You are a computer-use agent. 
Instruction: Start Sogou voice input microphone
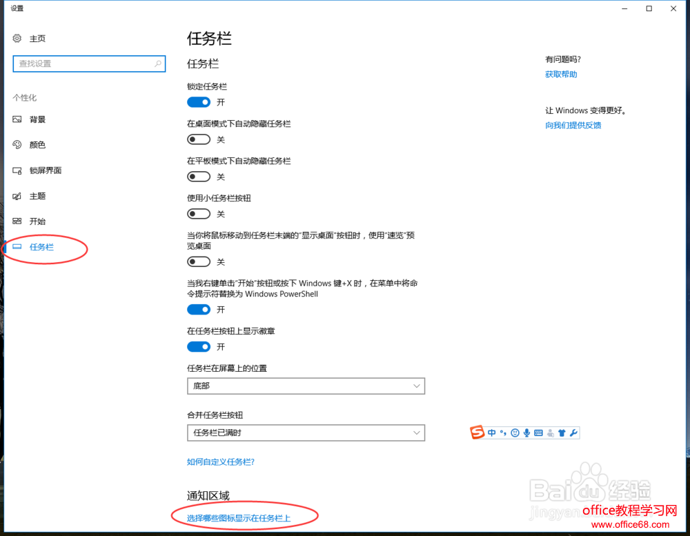526,433
